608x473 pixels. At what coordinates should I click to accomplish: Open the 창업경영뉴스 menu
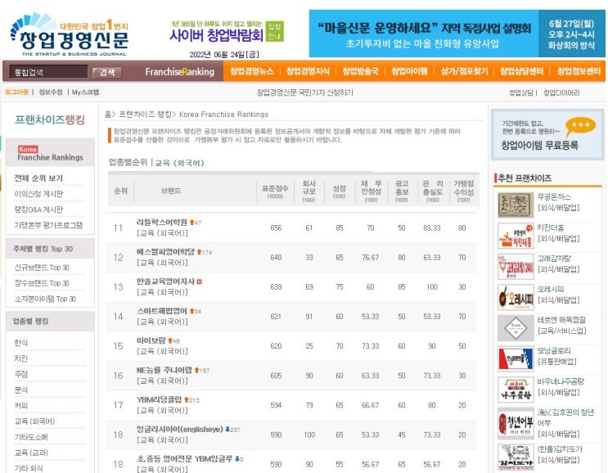point(252,71)
